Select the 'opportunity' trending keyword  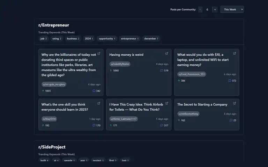pyautogui.click(x=107, y=39)
